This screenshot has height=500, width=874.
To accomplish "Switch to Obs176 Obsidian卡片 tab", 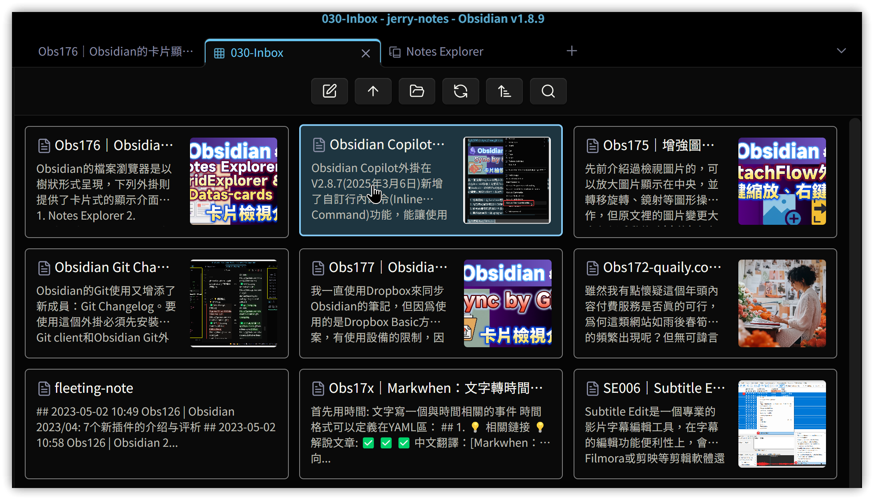I will coord(115,52).
